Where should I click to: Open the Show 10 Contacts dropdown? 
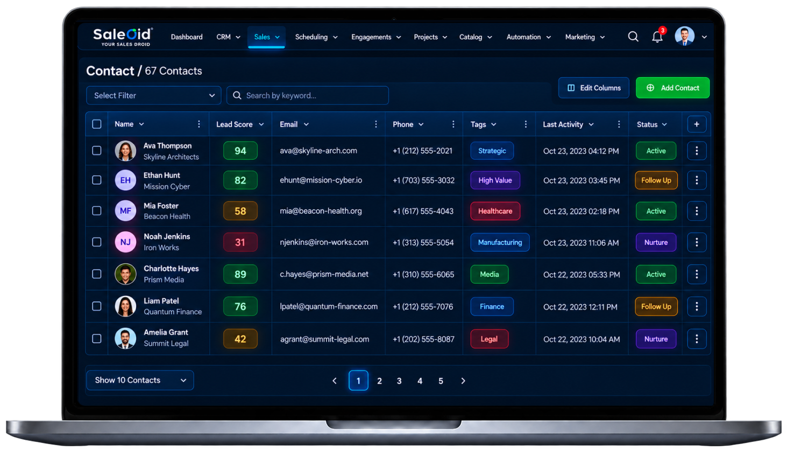[140, 380]
